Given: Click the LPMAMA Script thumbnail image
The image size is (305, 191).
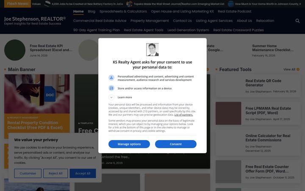Looking at the screenshot, I should point(228,113).
